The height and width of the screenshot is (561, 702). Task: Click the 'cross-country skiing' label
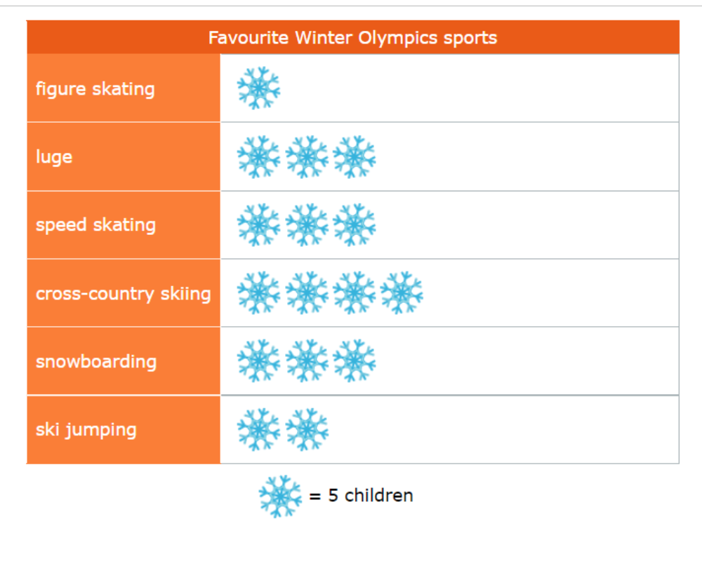tap(124, 293)
